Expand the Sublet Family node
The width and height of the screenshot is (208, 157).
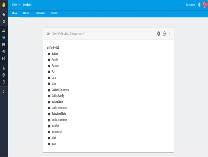pyautogui.click(x=49, y=96)
